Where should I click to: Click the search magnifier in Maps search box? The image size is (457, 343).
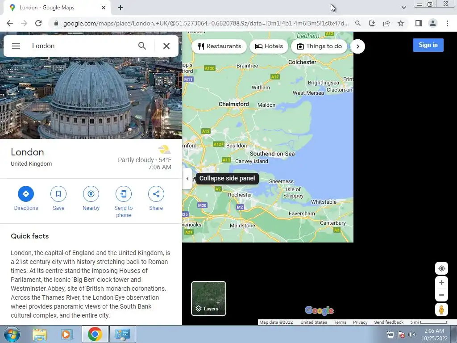coord(142,46)
